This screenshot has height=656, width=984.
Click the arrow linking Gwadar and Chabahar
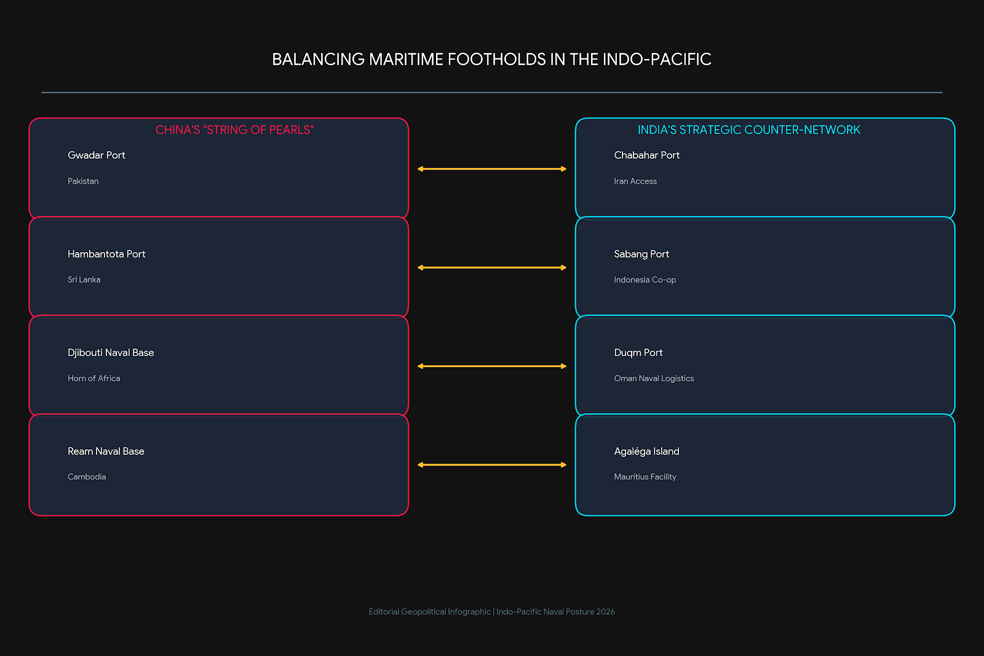click(x=492, y=168)
